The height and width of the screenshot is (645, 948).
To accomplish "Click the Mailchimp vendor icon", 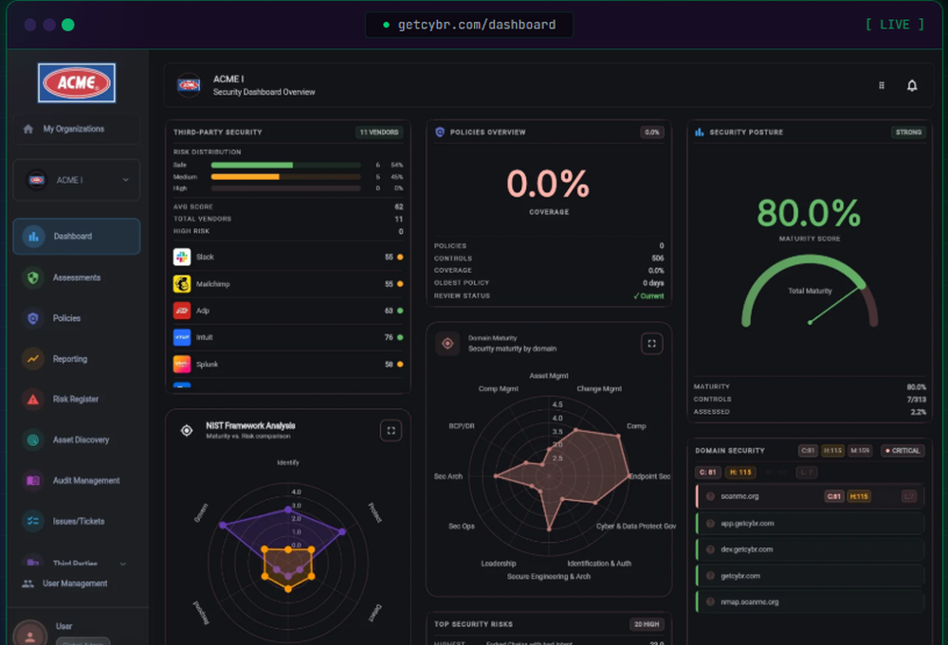I will point(182,284).
